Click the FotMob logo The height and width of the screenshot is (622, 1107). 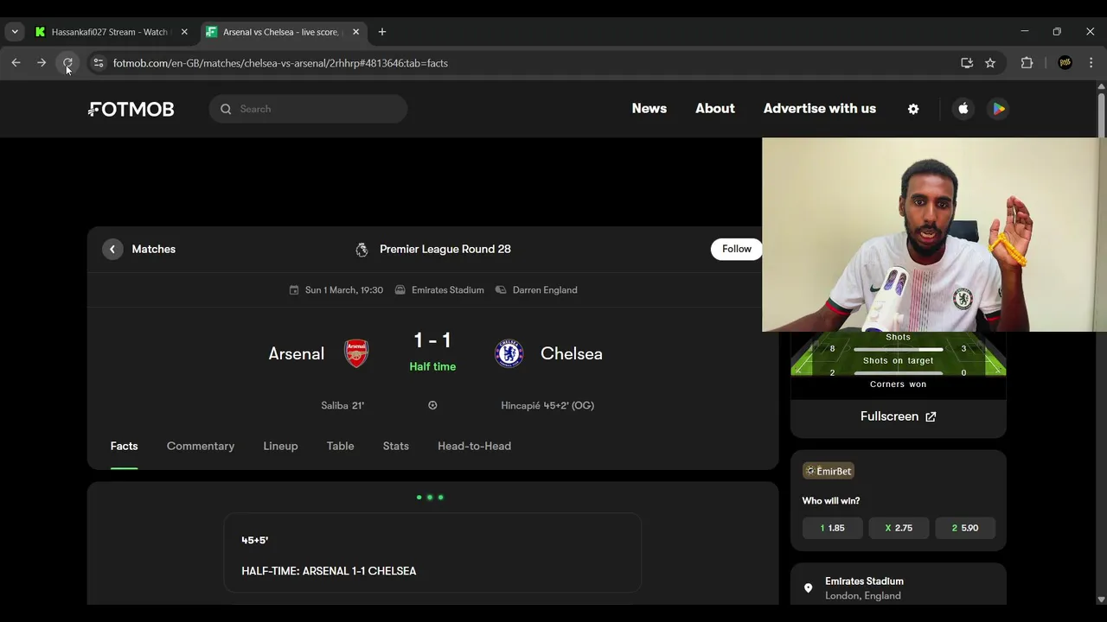point(131,109)
